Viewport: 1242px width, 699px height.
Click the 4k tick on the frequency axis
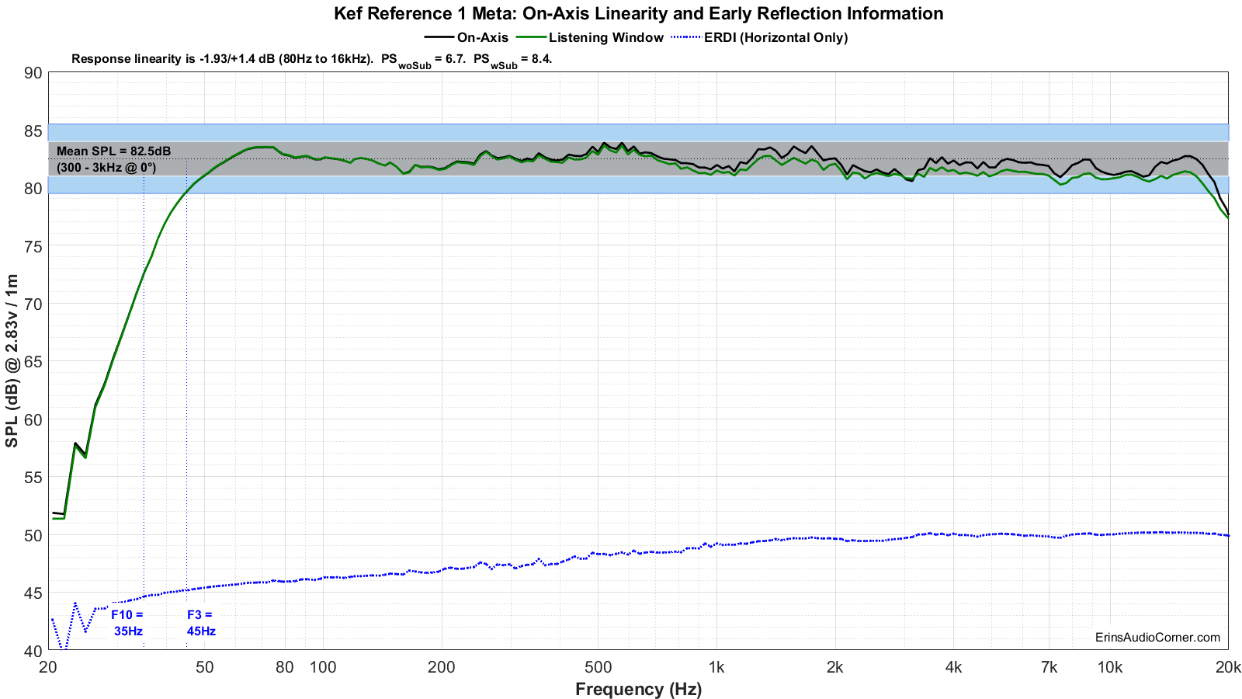(953, 667)
